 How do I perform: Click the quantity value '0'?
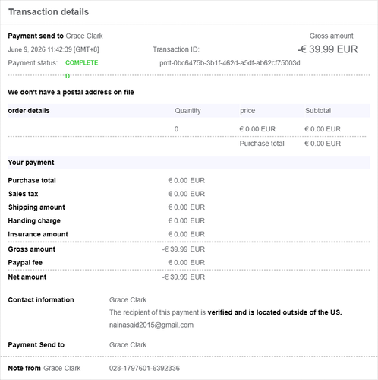point(176,129)
